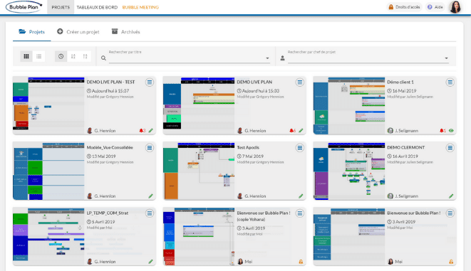
Task: Open the DEMO CLERMONT title
Action: click(406, 147)
